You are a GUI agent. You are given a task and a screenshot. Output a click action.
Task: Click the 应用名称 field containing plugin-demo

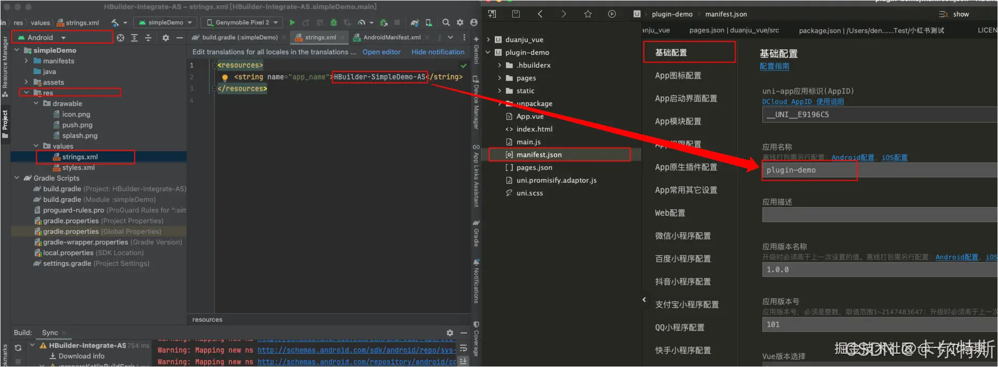(x=880, y=170)
